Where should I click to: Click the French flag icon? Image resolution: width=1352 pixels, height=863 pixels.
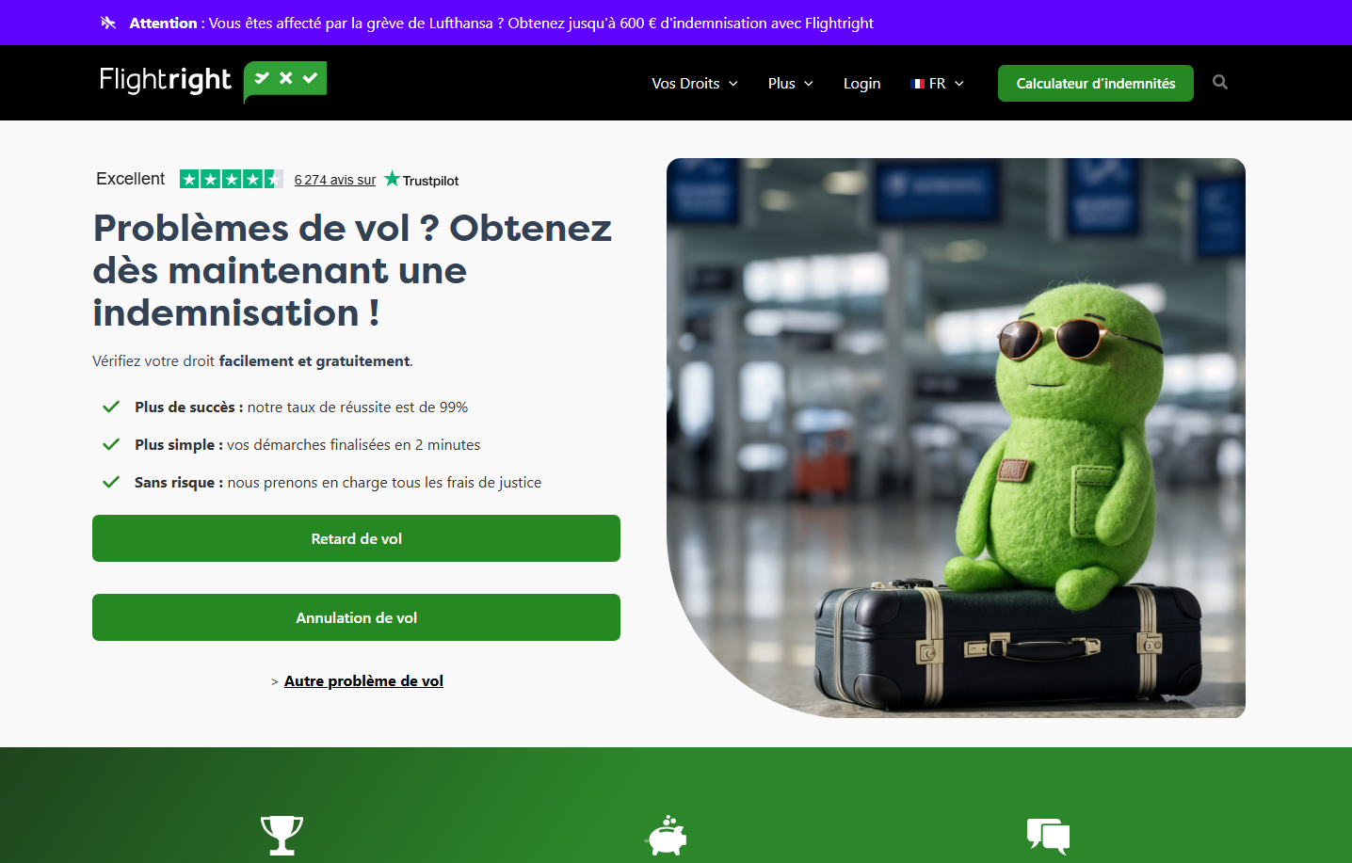point(918,84)
